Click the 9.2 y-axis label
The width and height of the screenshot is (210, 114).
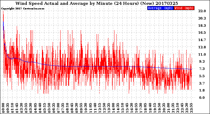[x=202, y=61]
